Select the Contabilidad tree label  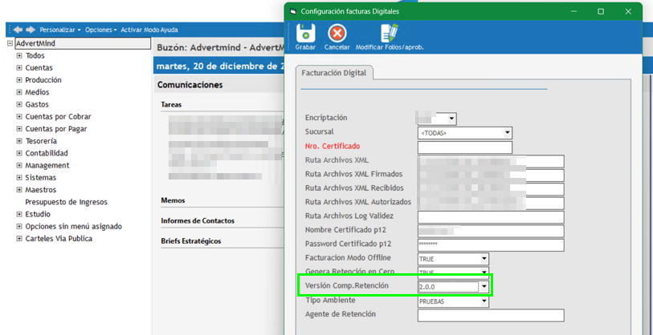click(47, 153)
